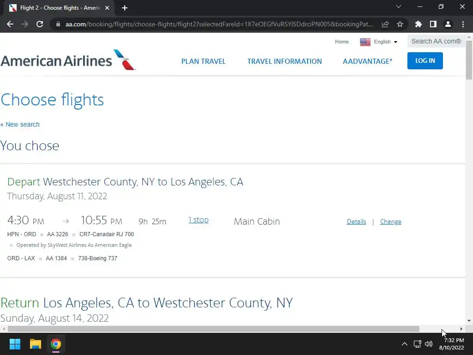Viewport: 473px width, 355px height.
Task: Click Operated by SkyWest Airlines text
Action: click(74, 245)
